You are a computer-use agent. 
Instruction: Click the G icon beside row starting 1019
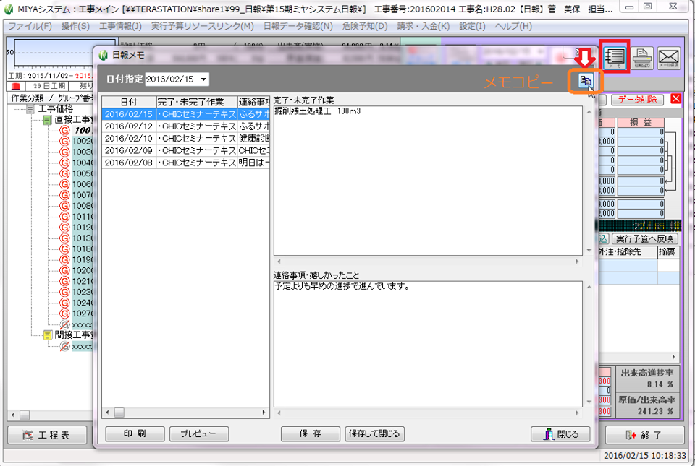tap(64, 259)
